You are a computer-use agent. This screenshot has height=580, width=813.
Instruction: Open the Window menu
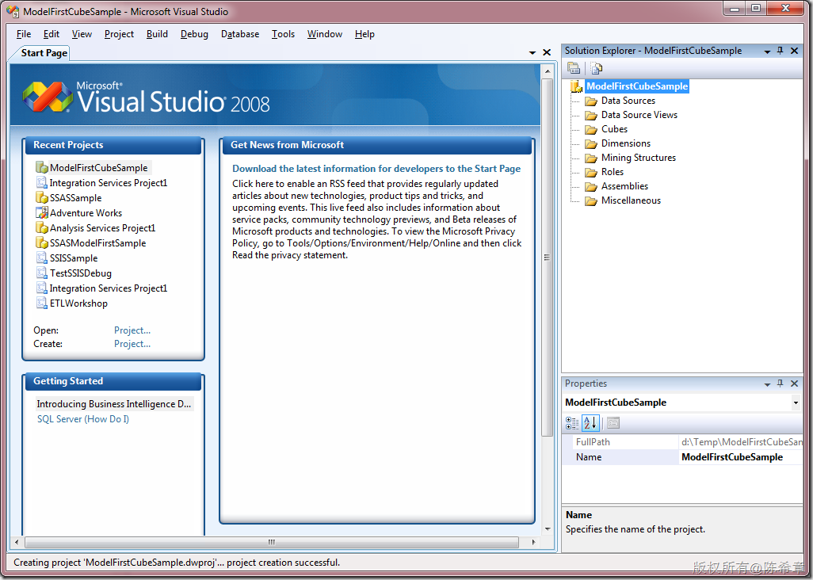click(x=325, y=34)
